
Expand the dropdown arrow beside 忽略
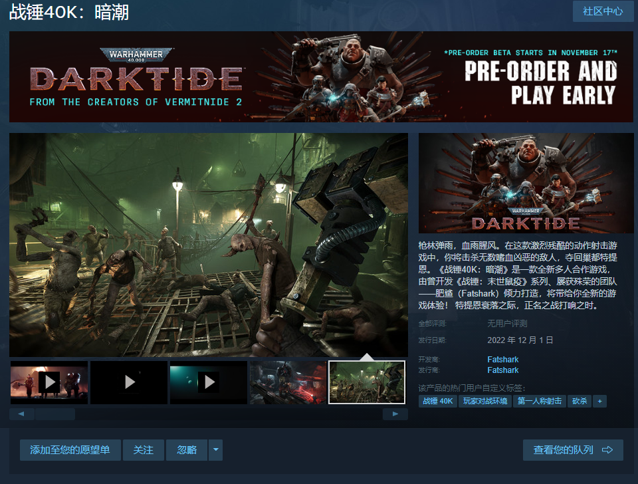coord(215,450)
